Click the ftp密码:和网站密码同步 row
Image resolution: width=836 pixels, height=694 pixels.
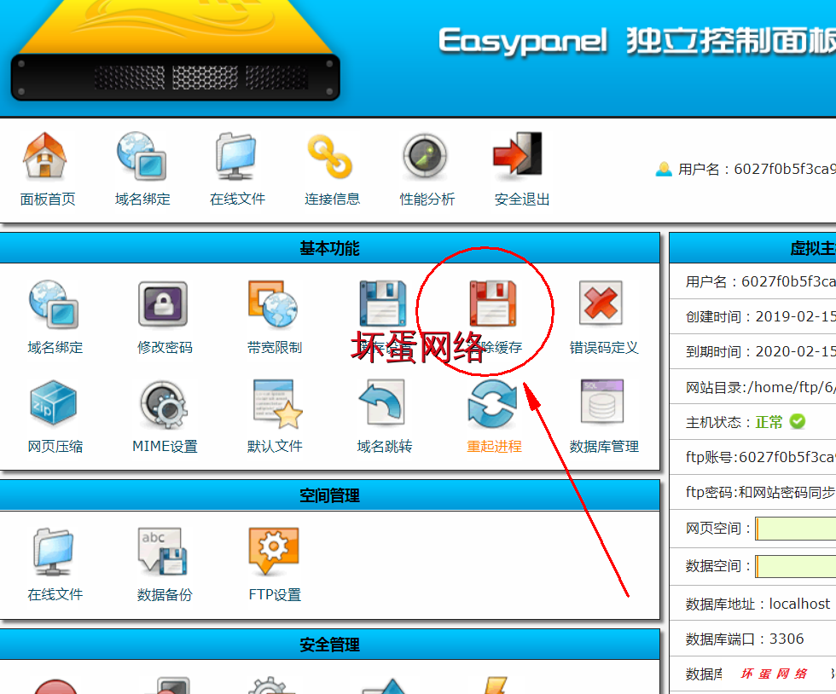pyautogui.click(x=752, y=493)
